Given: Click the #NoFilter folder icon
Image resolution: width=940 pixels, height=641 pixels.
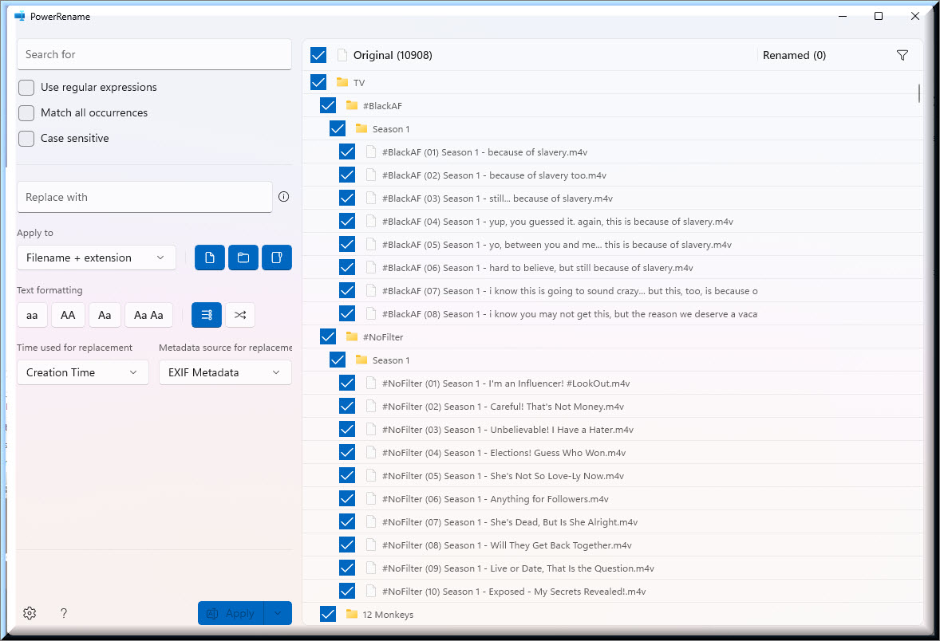Looking at the screenshot, I should click(x=352, y=336).
